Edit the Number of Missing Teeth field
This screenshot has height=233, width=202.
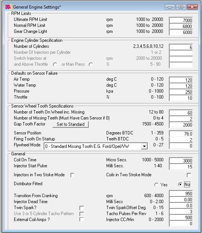(x=181, y=119)
